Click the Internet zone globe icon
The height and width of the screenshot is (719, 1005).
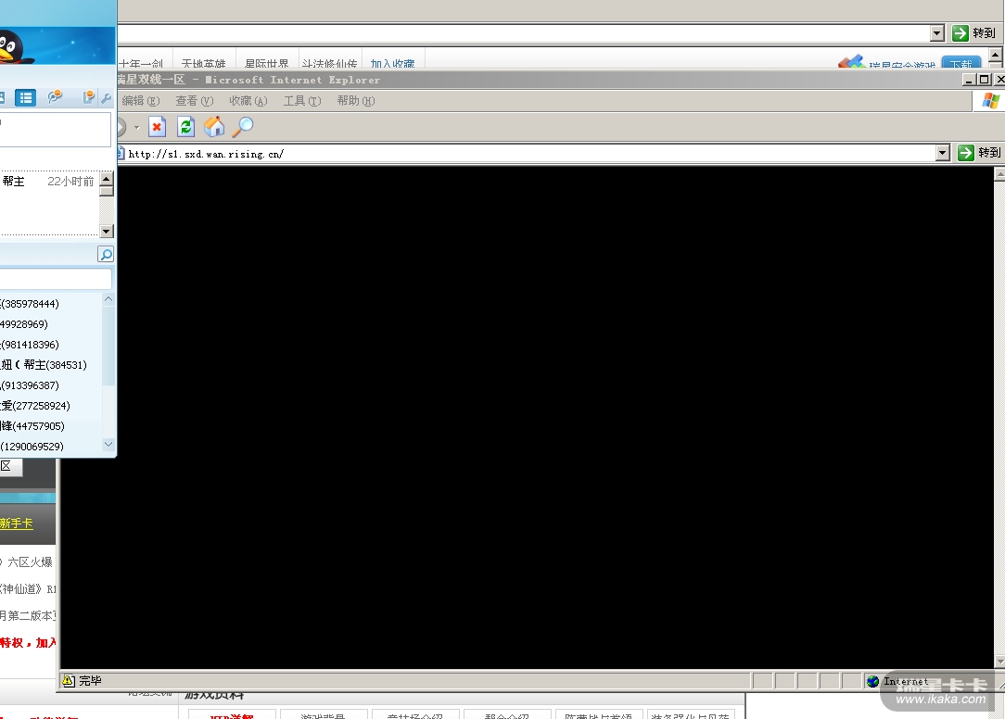(873, 681)
